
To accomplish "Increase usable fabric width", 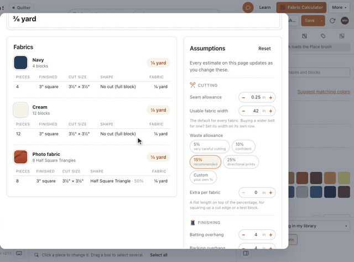I will [270, 111].
